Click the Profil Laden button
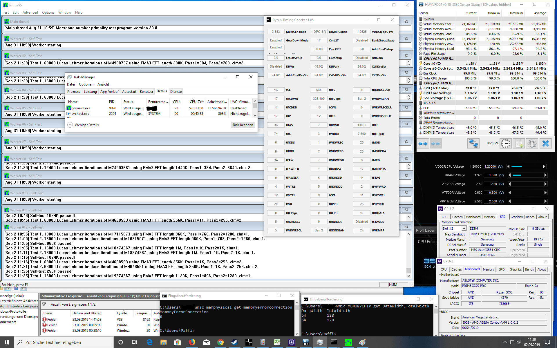The width and height of the screenshot is (557, 348). click(x=426, y=230)
